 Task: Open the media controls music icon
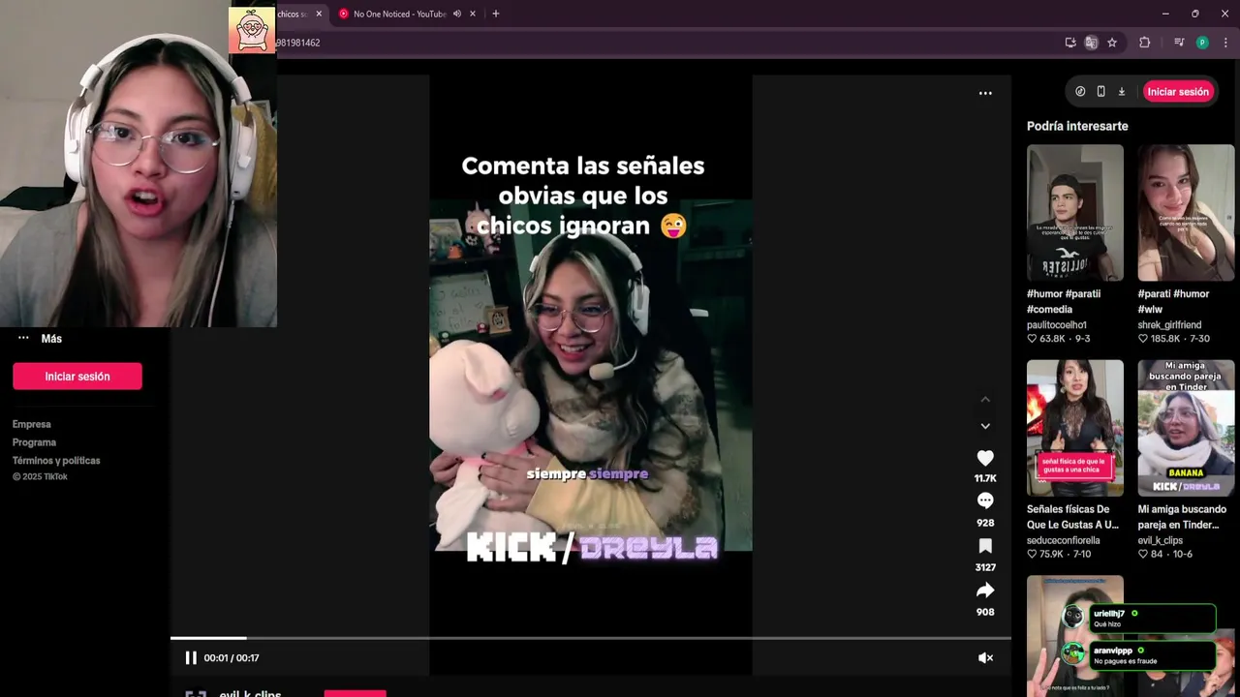click(x=1179, y=43)
